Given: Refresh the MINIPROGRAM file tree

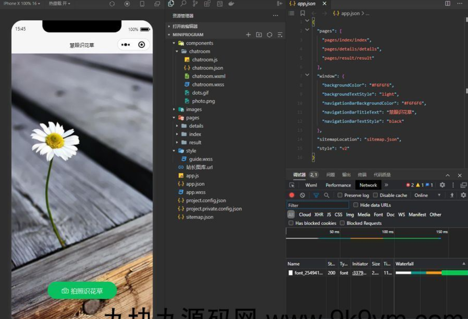Looking at the screenshot, I should click(x=269, y=35).
